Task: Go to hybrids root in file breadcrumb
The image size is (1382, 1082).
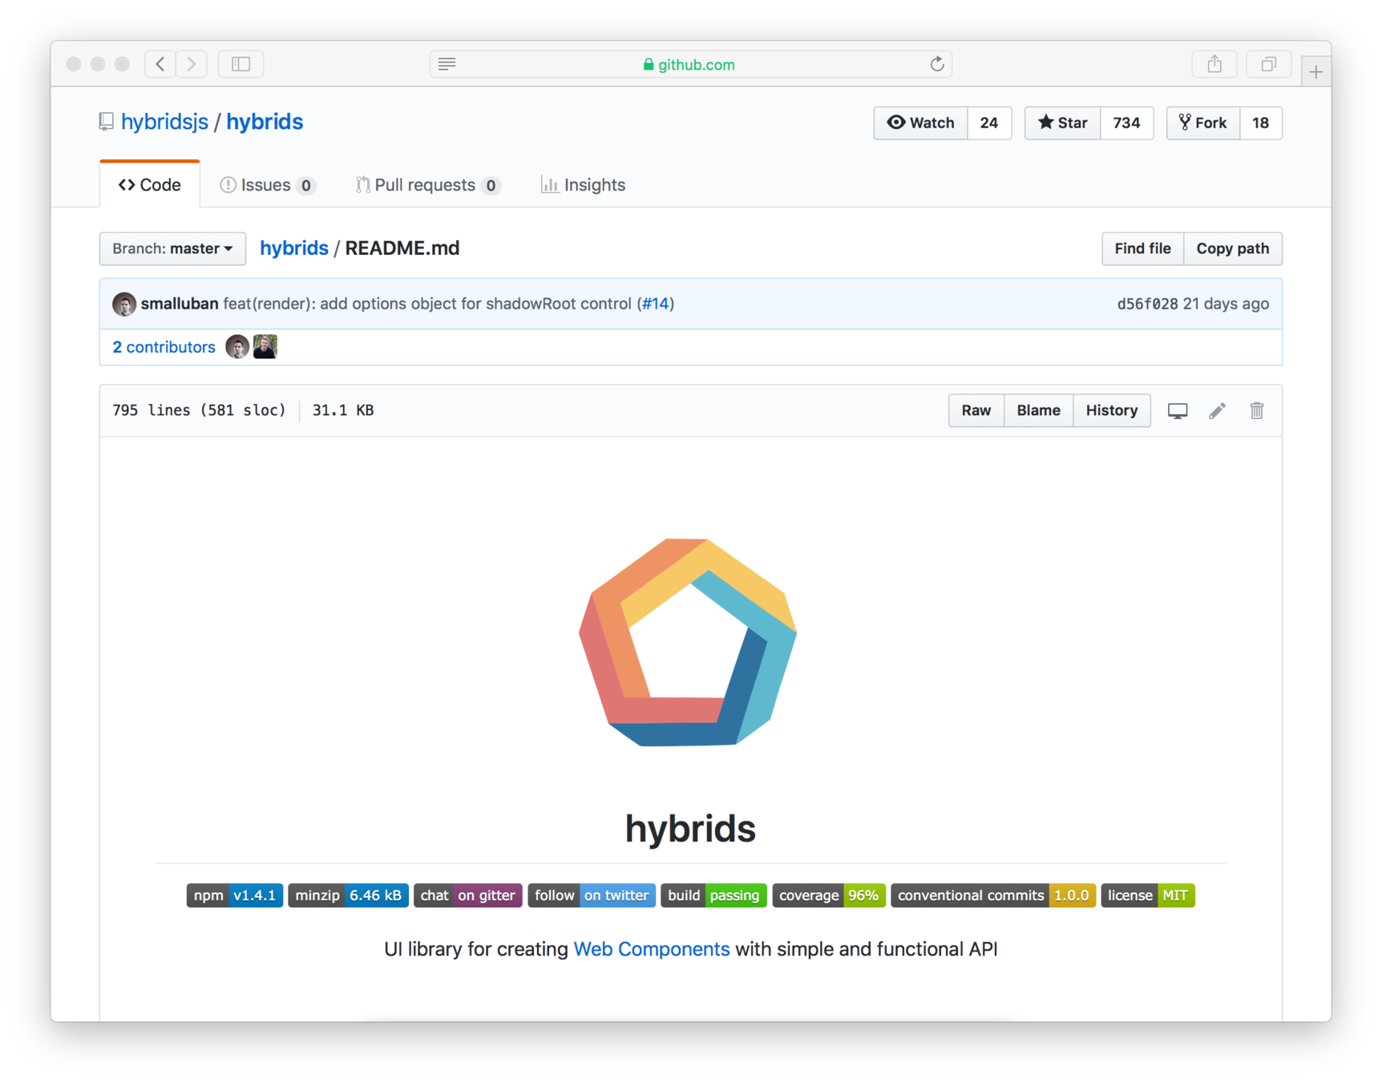Action: (x=294, y=248)
